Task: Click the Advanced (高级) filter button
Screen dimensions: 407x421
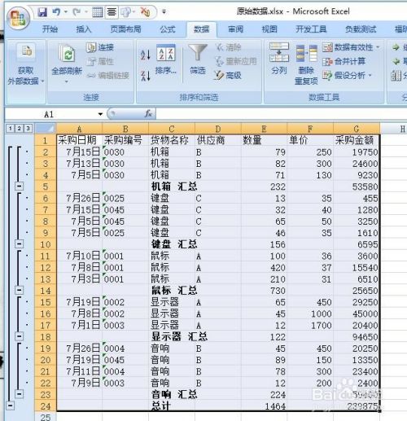Action: coord(227,75)
